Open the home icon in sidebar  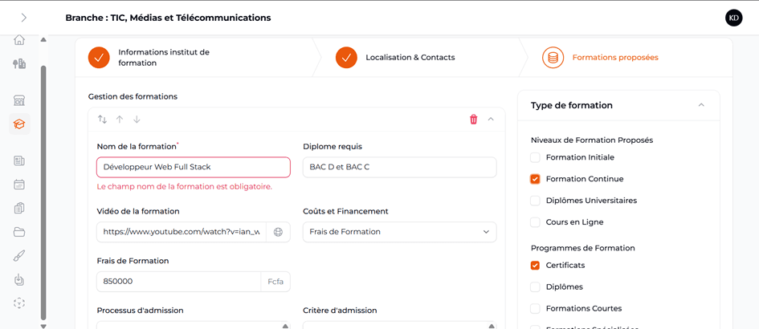tap(19, 39)
